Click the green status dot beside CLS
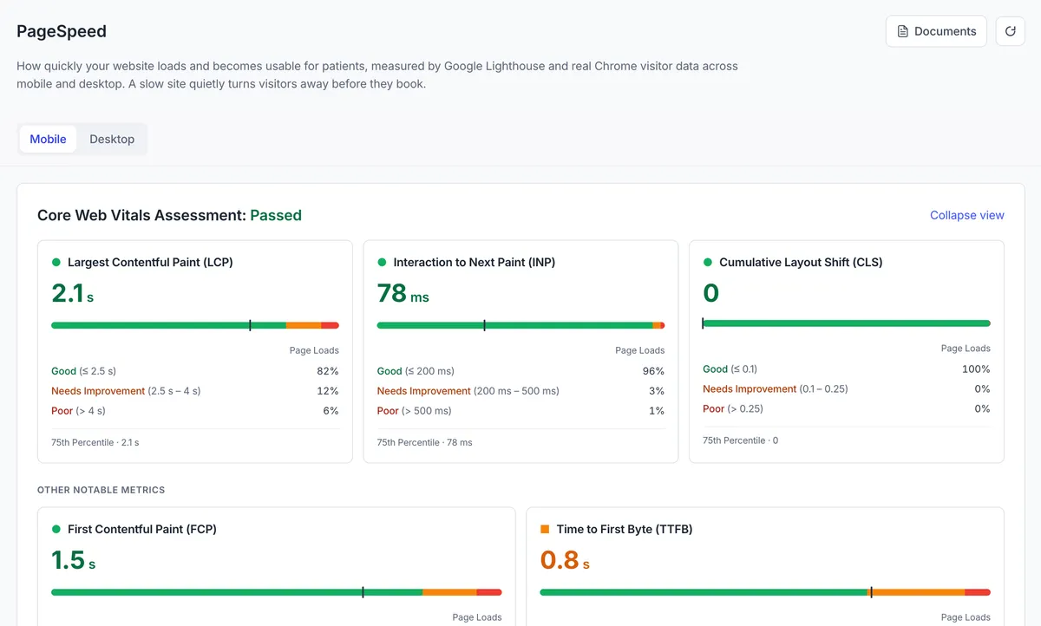The image size is (1041, 626). click(708, 262)
